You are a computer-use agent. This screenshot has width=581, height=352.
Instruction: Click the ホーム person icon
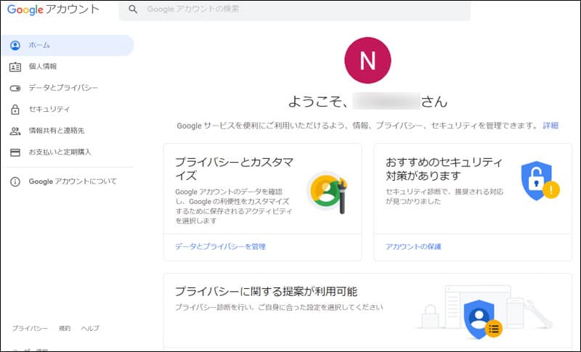click(15, 45)
